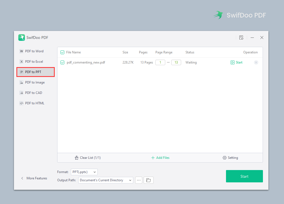
Task: Click the Clear List trash icon
Action: tap(77, 158)
